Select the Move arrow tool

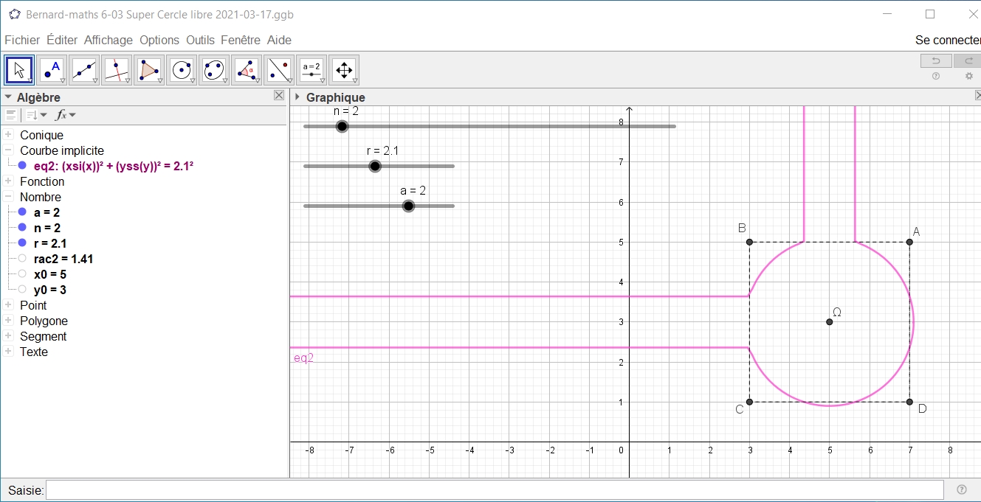pos(19,70)
